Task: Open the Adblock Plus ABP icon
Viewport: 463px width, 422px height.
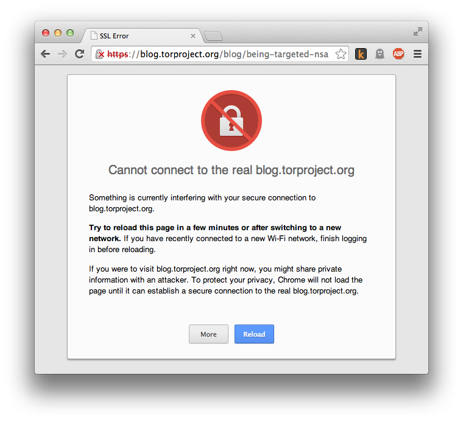Action: (398, 54)
